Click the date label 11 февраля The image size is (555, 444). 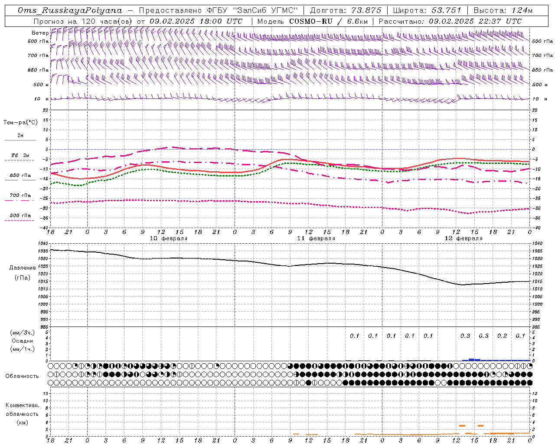tap(316, 238)
